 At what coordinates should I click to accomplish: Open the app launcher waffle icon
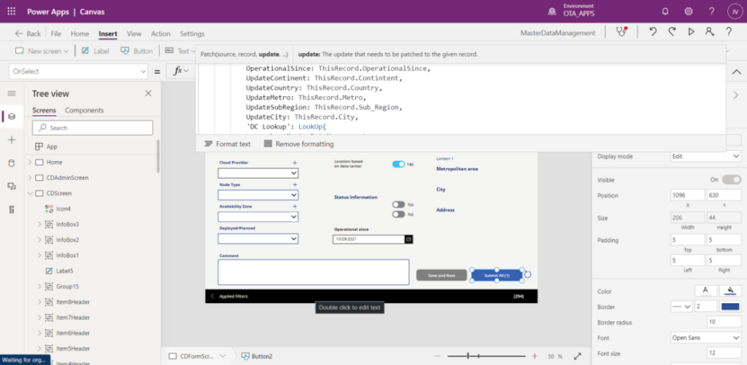pos(11,11)
